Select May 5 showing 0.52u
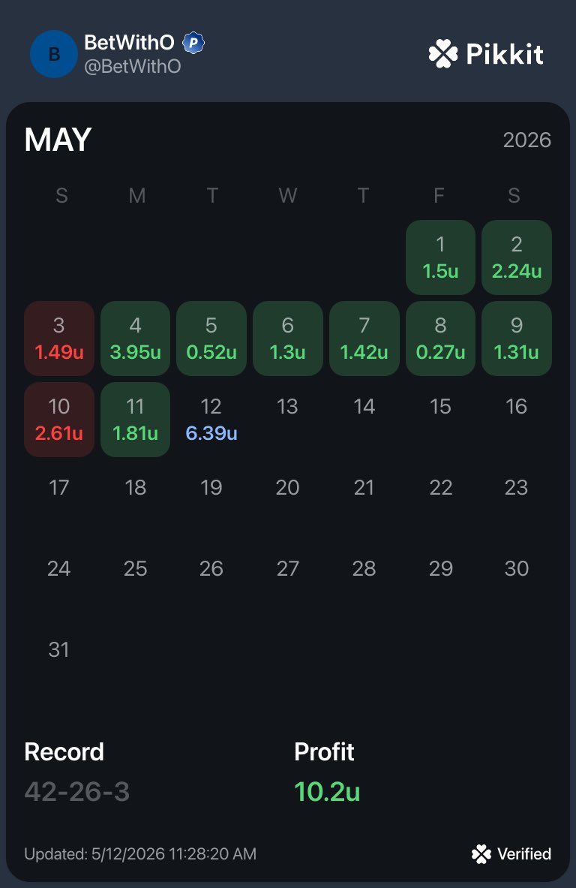Viewport: 576px width, 888px height. click(x=211, y=338)
